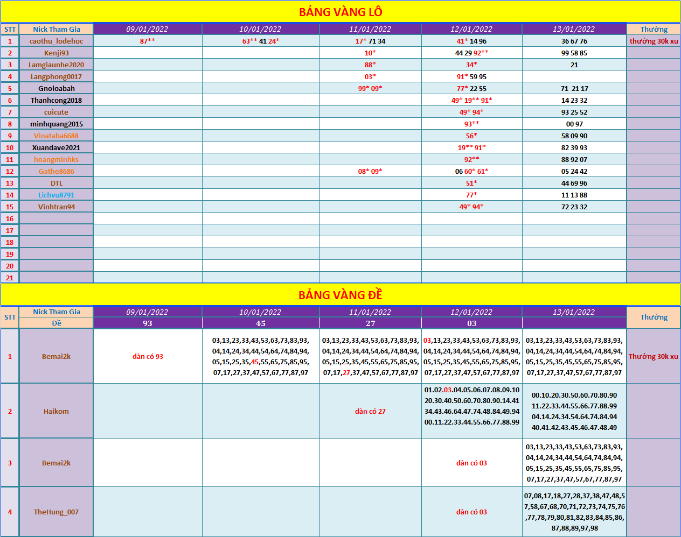
Task: Select Gathe8686's '08* 09*' cell
Action: click(370, 171)
